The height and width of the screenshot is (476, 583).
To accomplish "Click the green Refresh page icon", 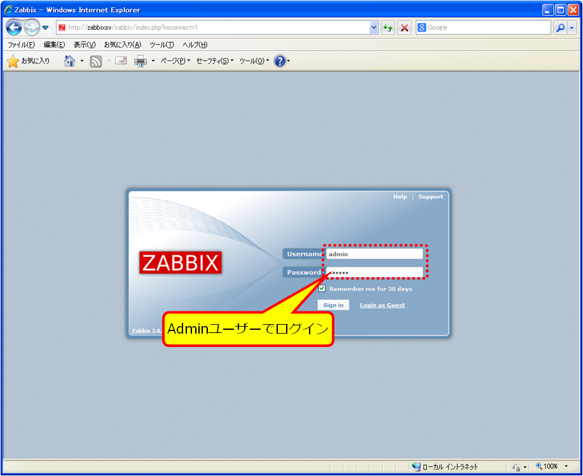I will point(388,27).
